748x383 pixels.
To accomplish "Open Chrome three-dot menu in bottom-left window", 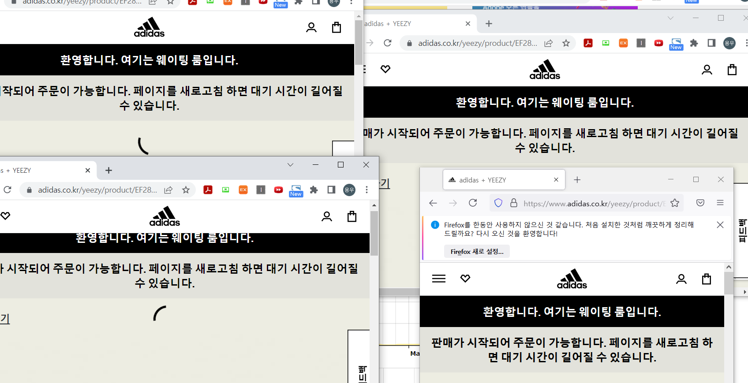I will pos(367,190).
